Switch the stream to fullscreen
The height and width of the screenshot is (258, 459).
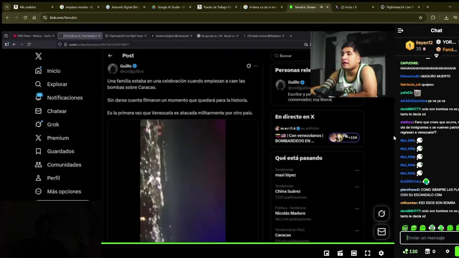point(368,253)
